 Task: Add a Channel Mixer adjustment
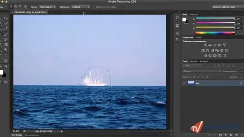click(x=222, y=51)
